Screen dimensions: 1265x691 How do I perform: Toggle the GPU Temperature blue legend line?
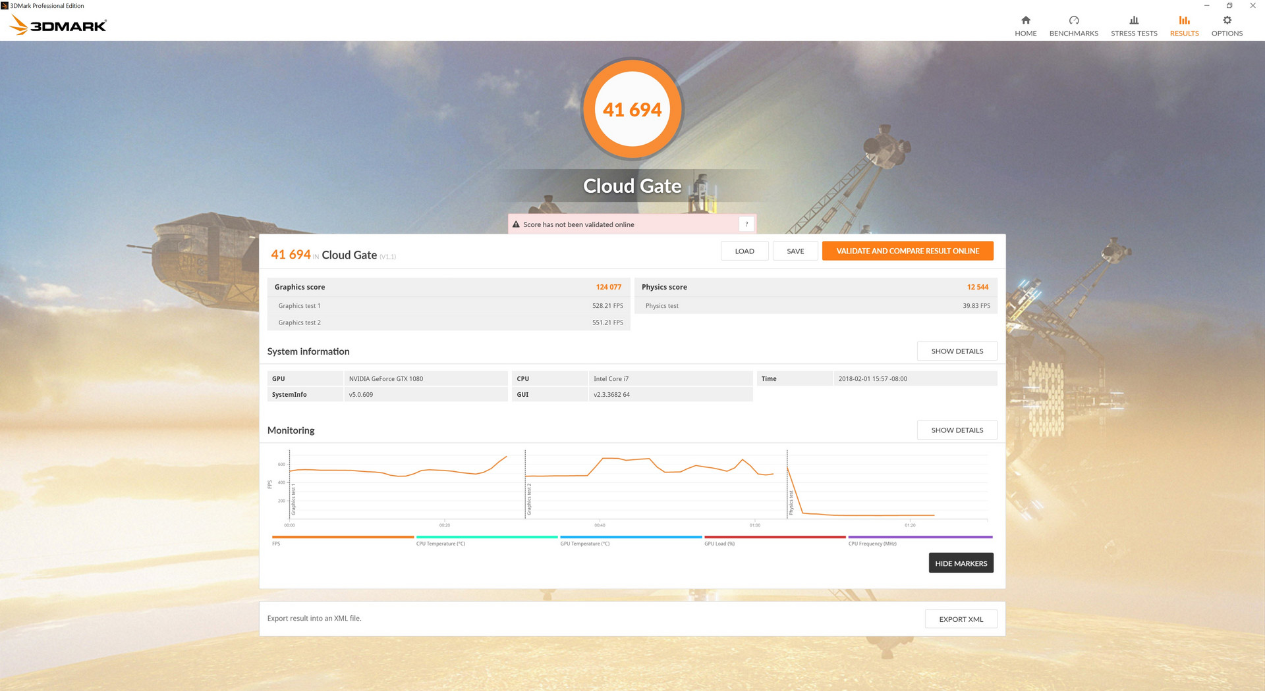631,537
